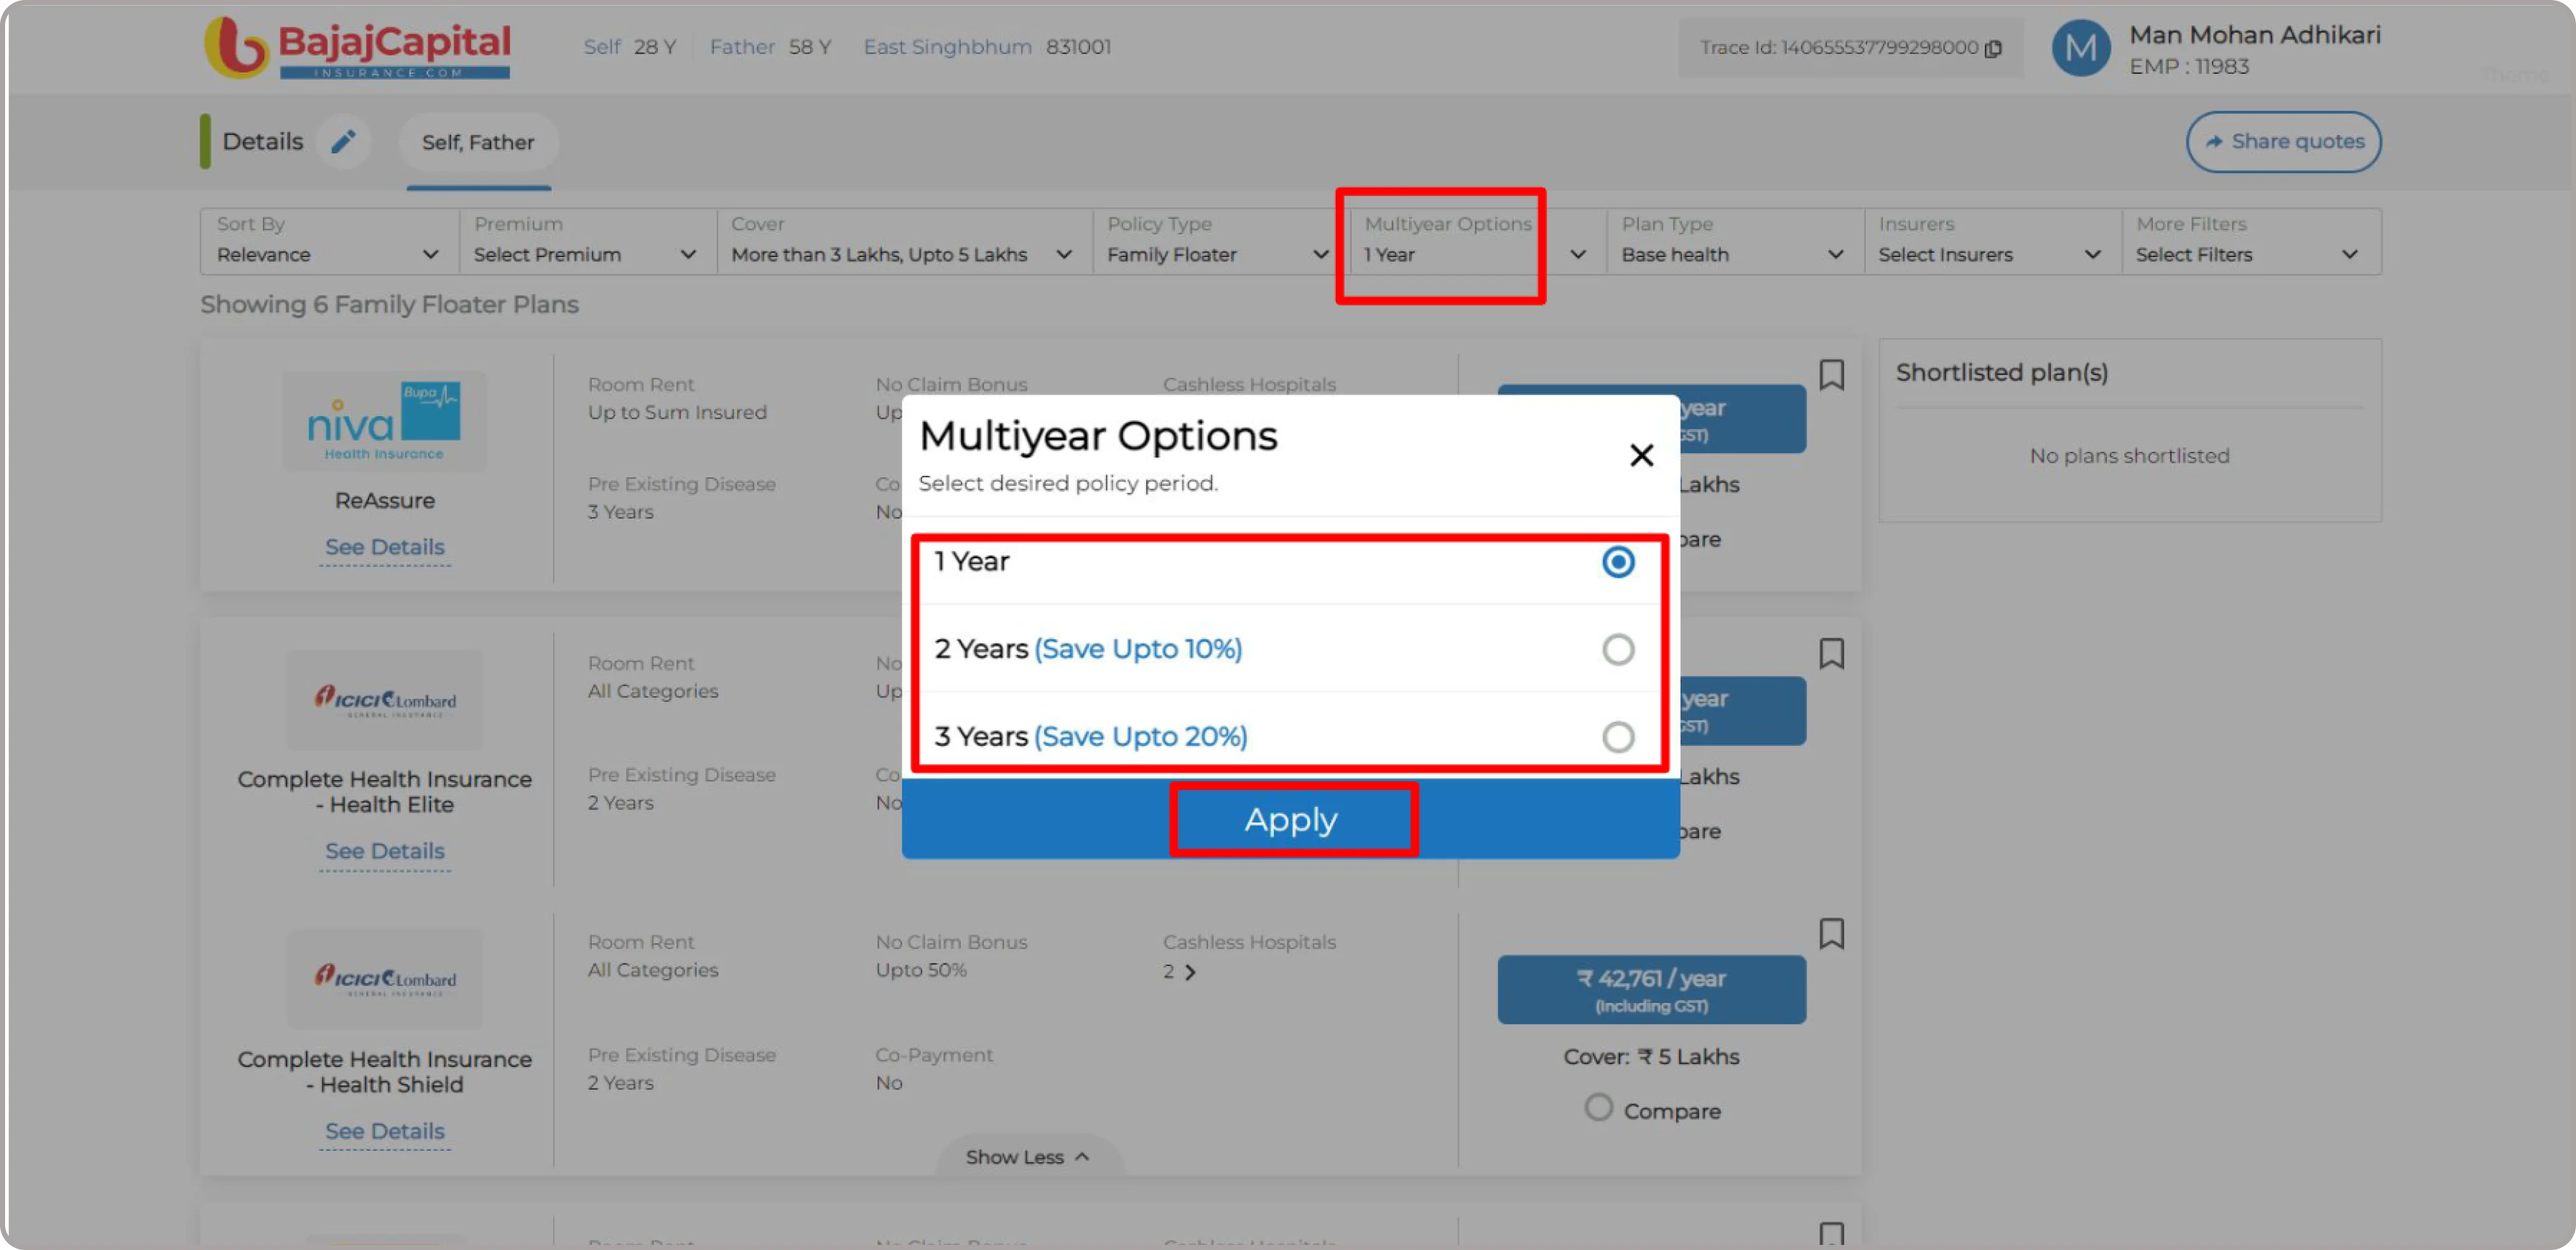Open cashless hospitals arrow for Health Shield

[1189, 971]
